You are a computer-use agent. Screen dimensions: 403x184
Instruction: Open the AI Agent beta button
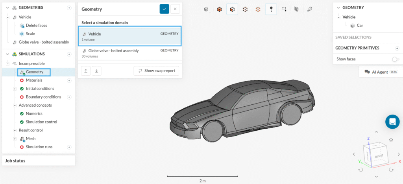pyautogui.click(x=379, y=72)
